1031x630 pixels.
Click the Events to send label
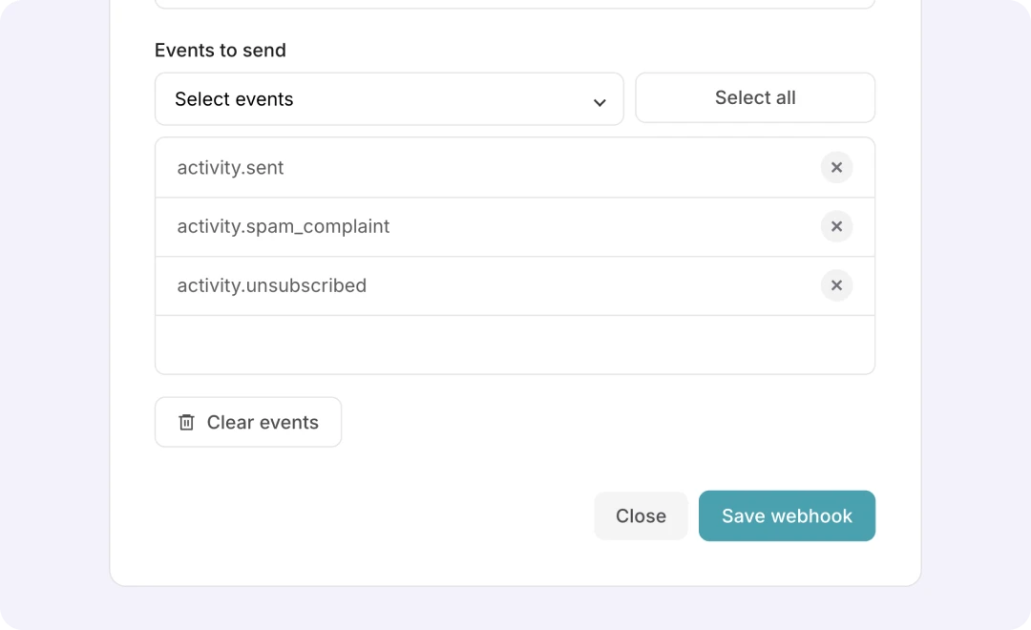(221, 51)
